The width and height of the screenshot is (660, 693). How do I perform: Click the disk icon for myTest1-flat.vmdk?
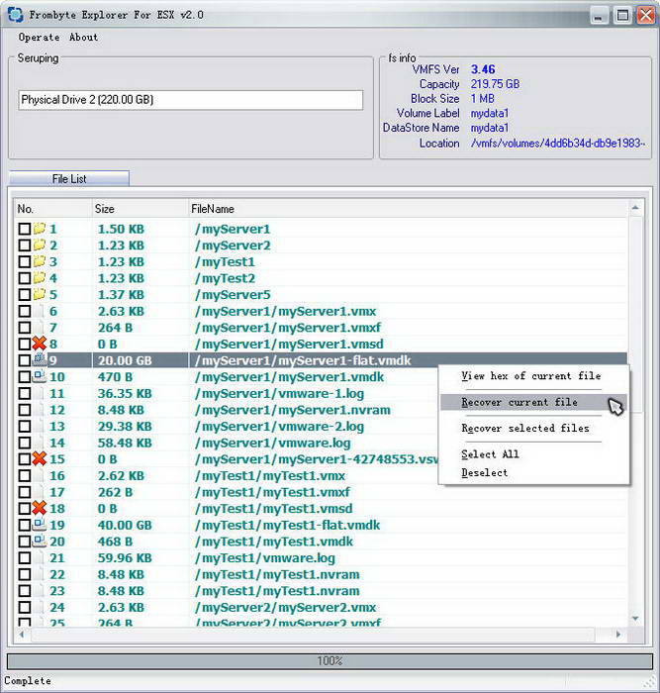coord(40,525)
